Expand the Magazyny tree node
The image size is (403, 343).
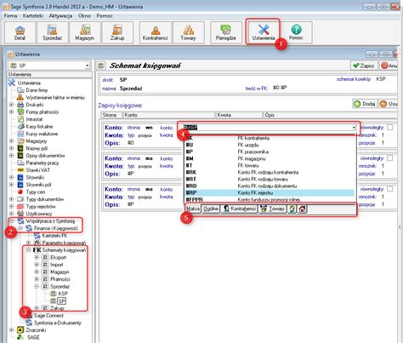pos(11,141)
